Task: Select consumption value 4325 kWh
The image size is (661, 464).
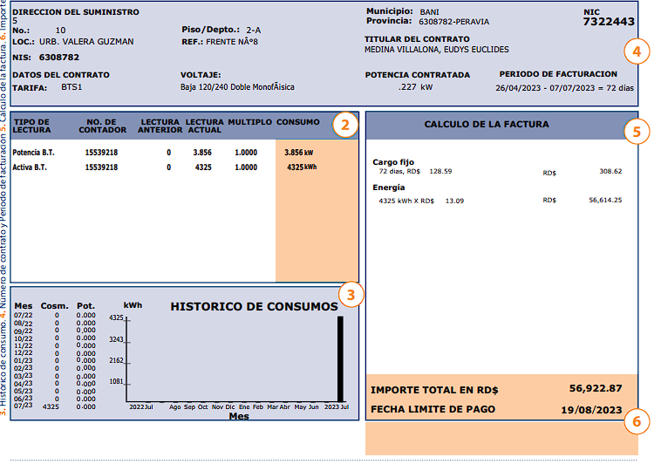Action: click(302, 167)
